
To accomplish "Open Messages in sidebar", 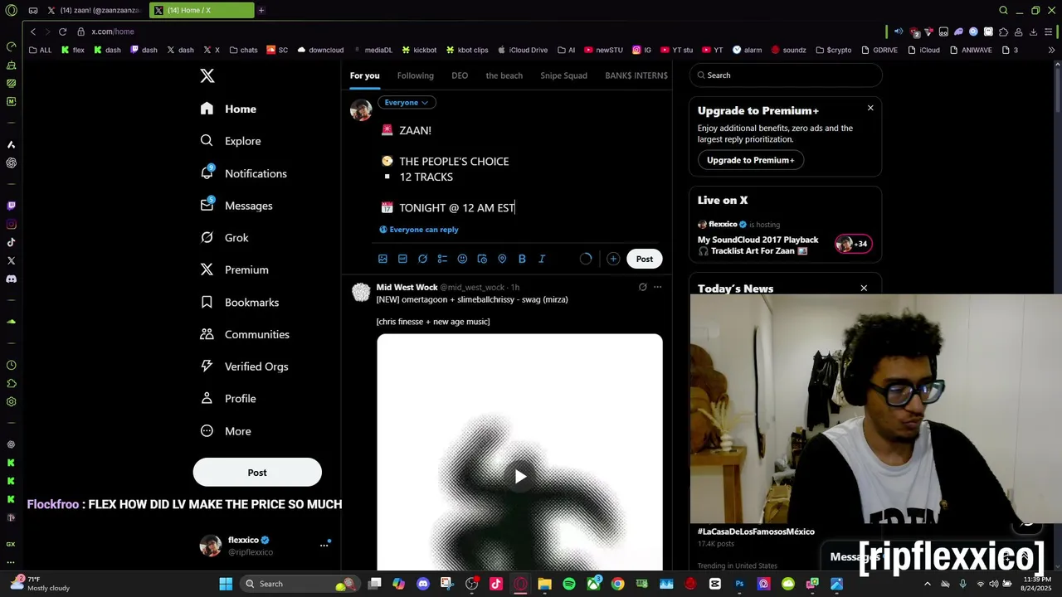I will 236,206.
